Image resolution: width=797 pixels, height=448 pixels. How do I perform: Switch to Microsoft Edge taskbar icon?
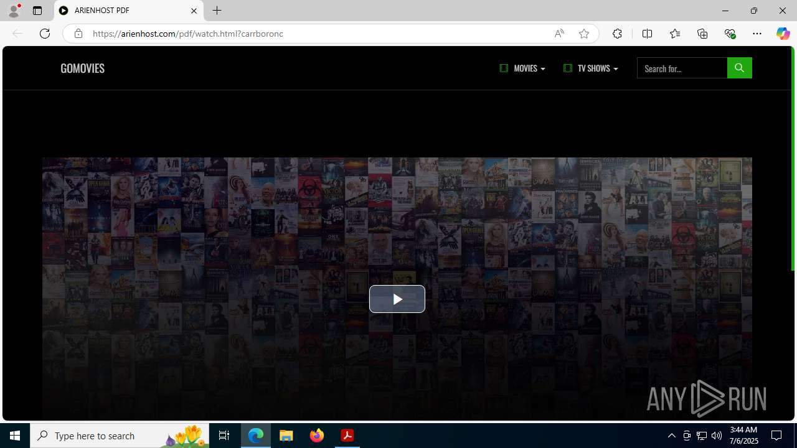256,436
